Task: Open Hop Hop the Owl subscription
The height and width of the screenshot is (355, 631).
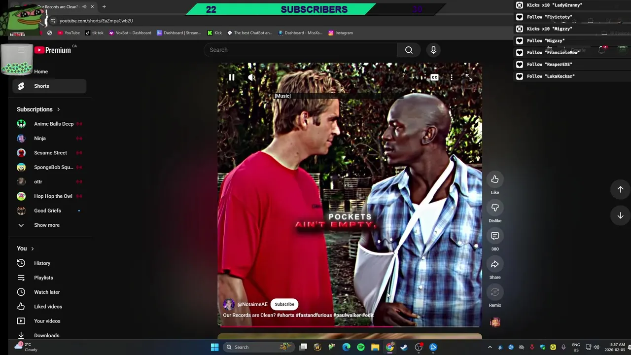Action: (49, 196)
